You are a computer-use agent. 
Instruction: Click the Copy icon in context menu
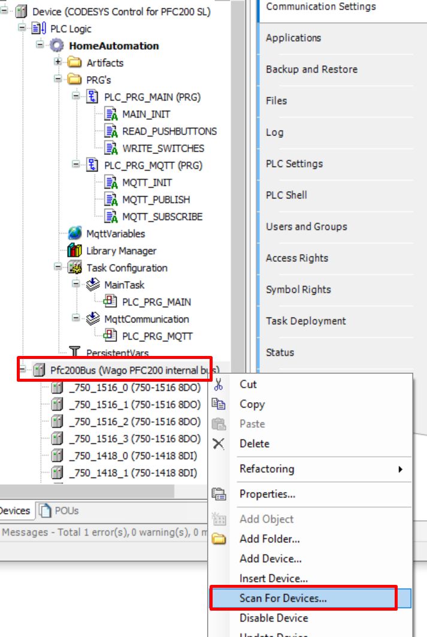(x=219, y=404)
